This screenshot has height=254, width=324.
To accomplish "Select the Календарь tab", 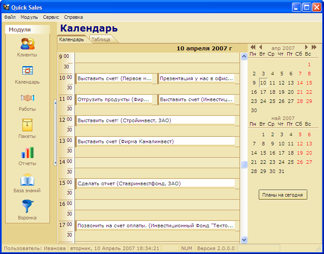I will (x=71, y=39).
